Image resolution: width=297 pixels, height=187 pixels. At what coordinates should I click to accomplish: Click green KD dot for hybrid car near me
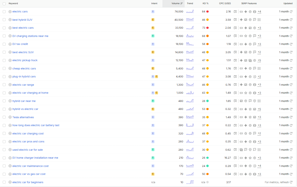click(207, 101)
